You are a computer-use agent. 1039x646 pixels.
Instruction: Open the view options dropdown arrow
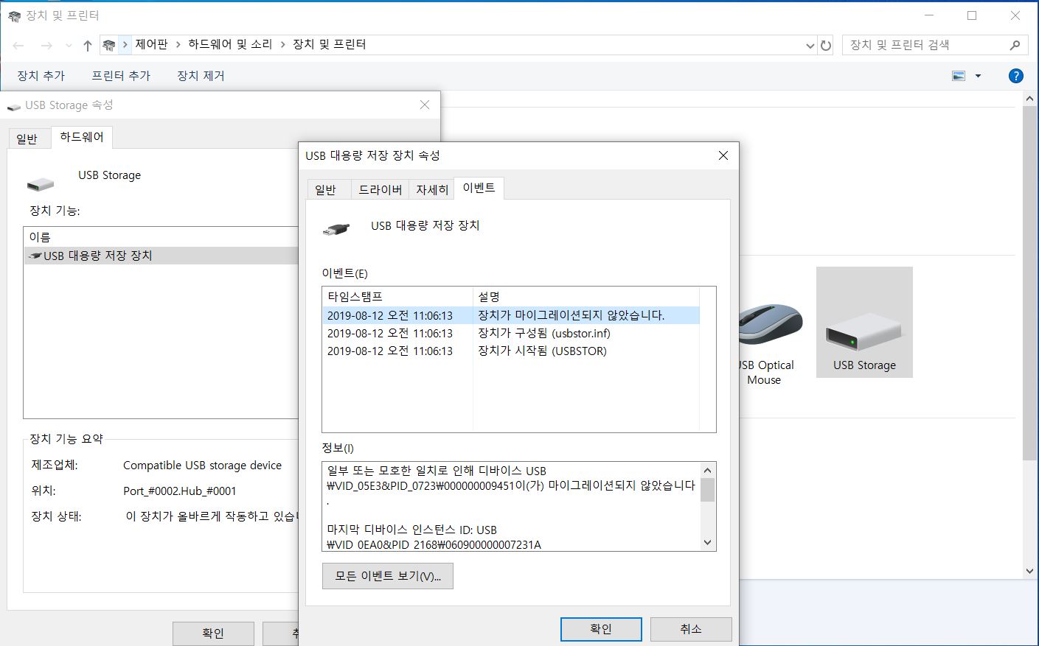pos(979,76)
